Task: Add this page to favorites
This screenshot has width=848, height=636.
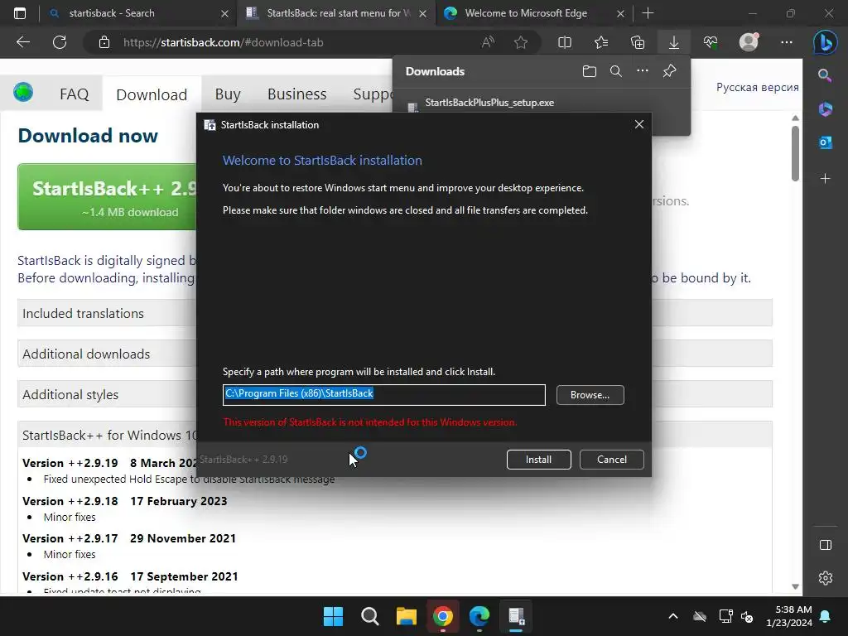Action: point(521,42)
